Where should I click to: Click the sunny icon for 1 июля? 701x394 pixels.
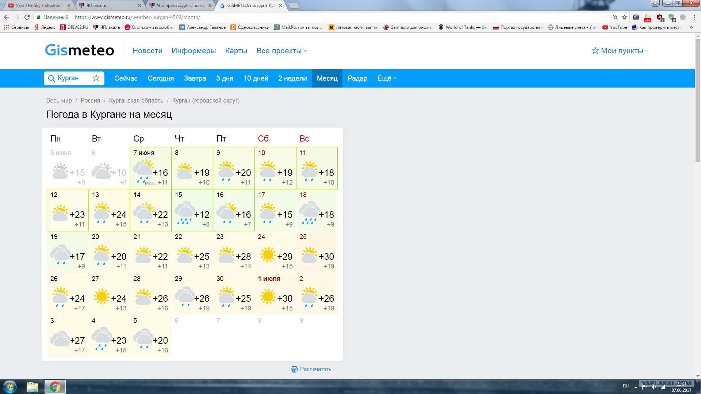click(x=268, y=297)
